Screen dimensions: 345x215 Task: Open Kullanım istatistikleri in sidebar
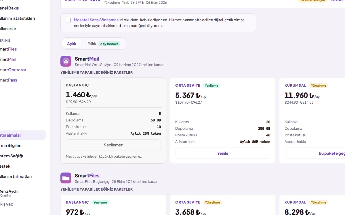tap(17, 18)
